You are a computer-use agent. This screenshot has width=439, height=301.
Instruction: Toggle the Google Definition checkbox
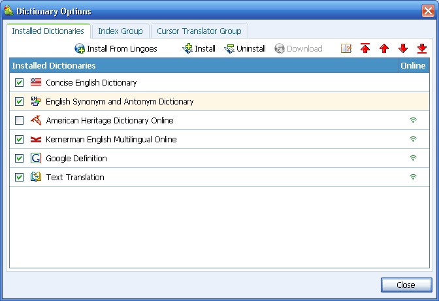19,159
